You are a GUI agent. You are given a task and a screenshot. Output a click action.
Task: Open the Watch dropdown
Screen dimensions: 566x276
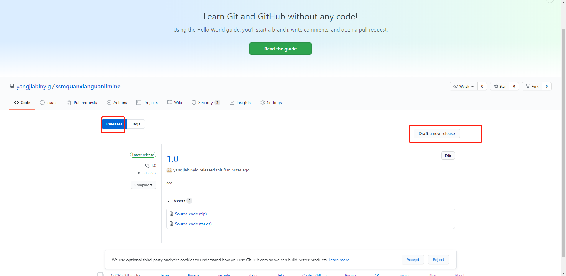(x=463, y=86)
